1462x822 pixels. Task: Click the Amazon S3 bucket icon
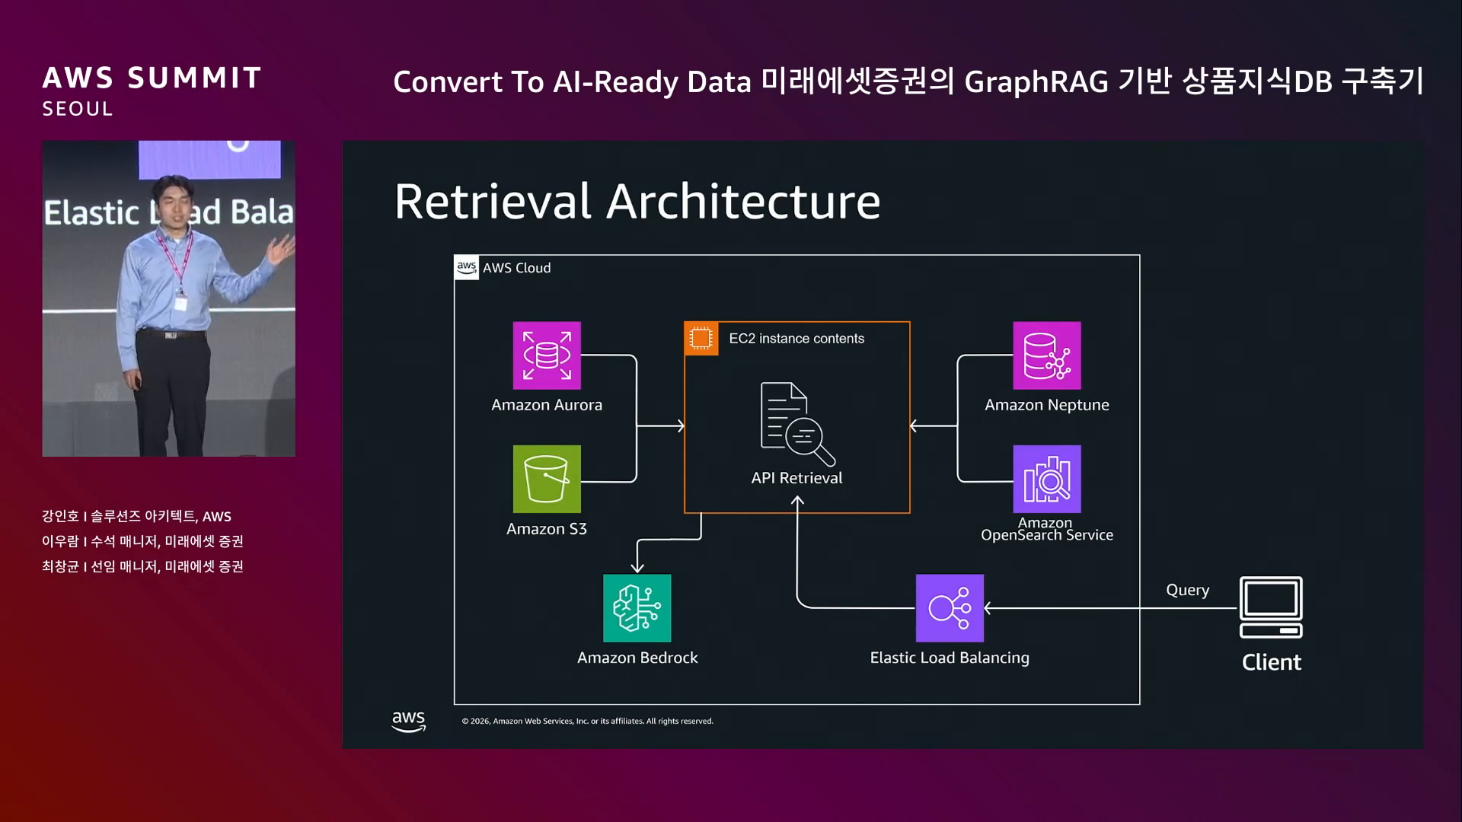(x=547, y=479)
